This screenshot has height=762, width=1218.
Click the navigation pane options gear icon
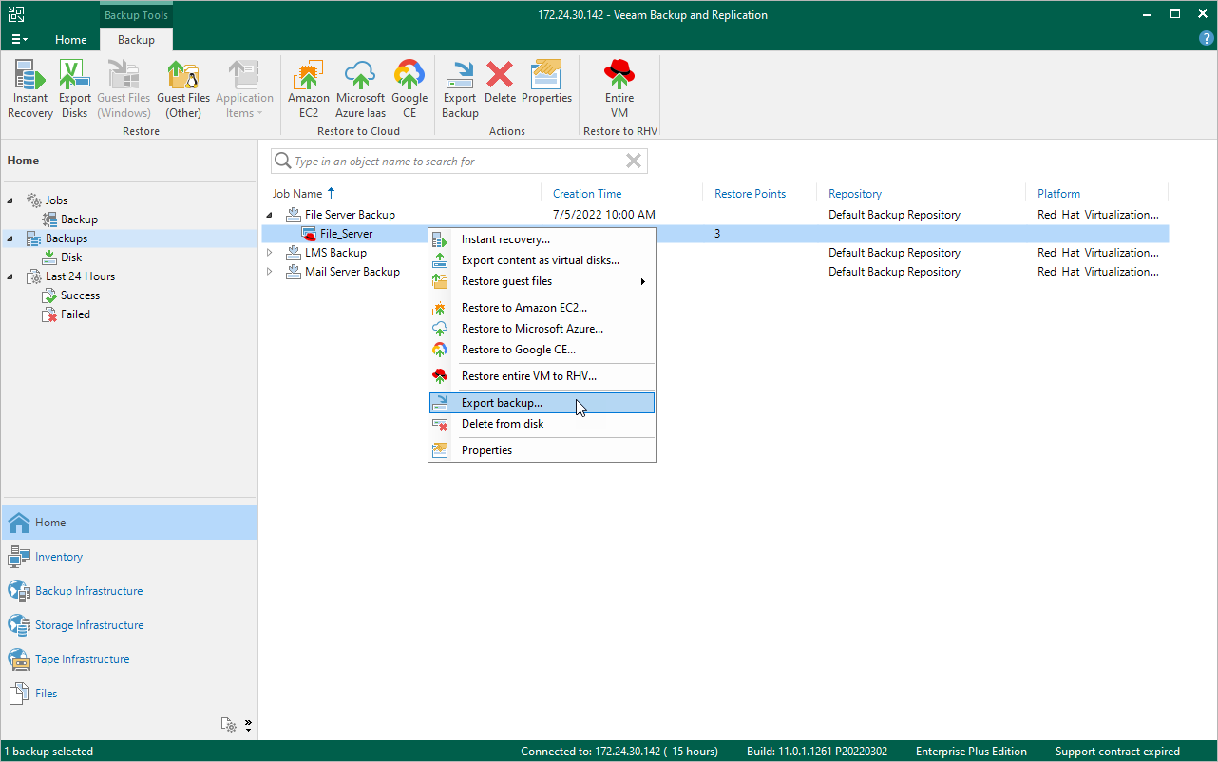point(229,724)
